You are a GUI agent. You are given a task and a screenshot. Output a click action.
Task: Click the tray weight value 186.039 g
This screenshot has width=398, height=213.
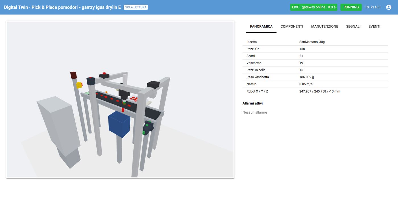click(x=307, y=77)
